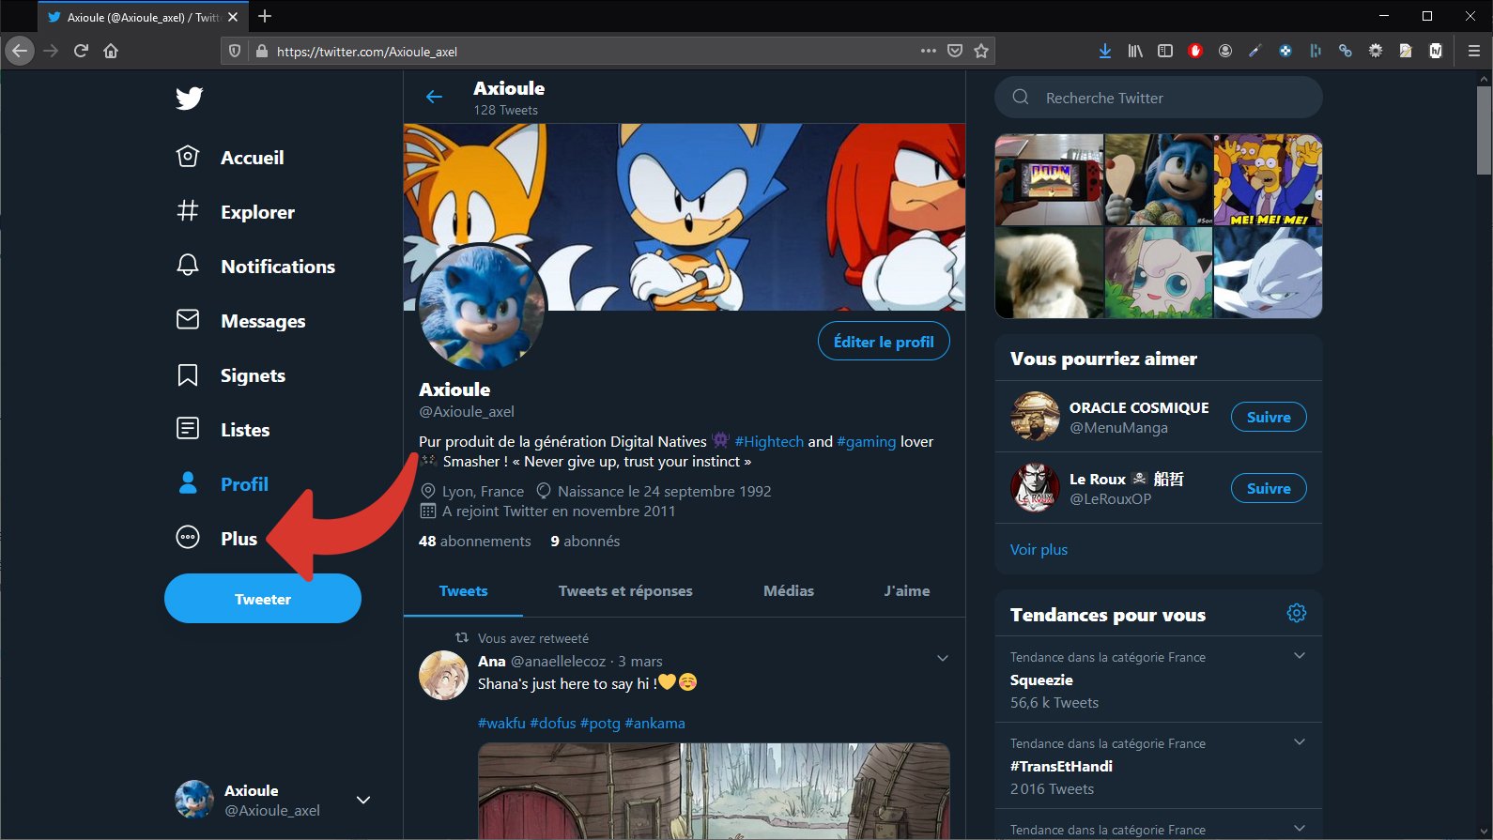Viewport: 1493px width, 840px height.
Task: Reload the page
Action: tap(81, 51)
